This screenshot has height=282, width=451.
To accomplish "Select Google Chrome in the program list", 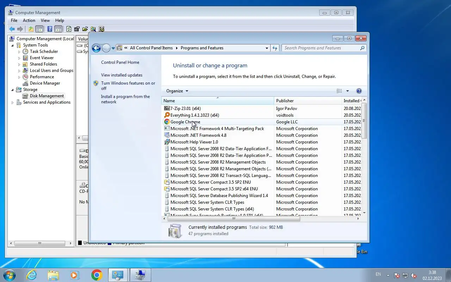I will click(x=262, y=122).
